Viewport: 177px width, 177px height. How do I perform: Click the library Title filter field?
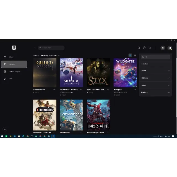click(x=155, y=57)
